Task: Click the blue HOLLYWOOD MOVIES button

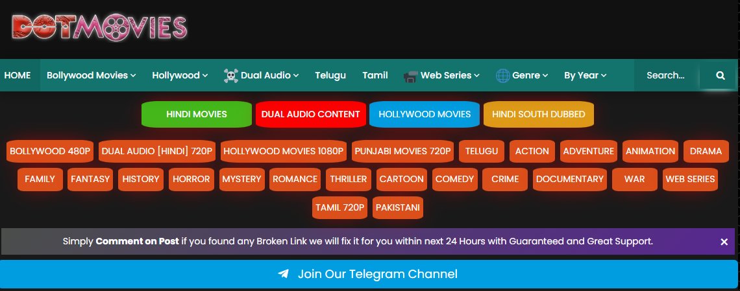Action: point(425,114)
